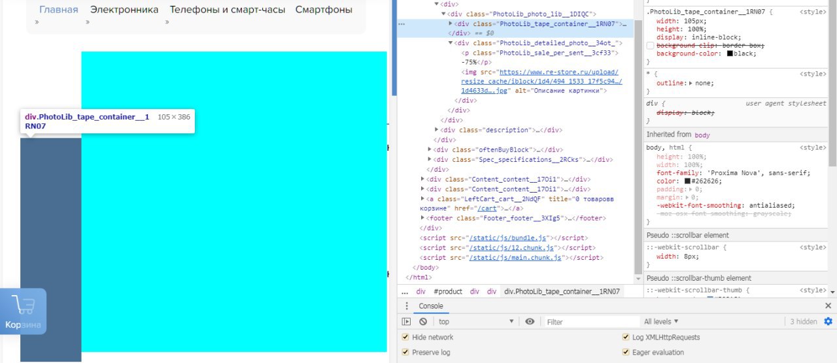Expand the LeftCart_cart anchor node
Screen dimensions: 837x363
[x=422, y=198]
